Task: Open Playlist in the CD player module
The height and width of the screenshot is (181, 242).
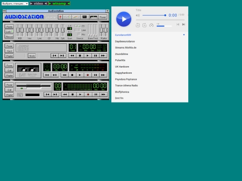Action: (x=9, y=56)
